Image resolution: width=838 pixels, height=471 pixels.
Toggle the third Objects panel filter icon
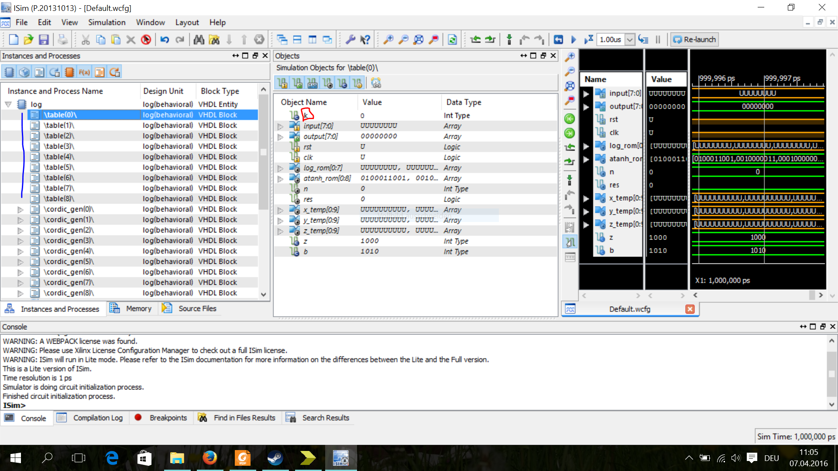point(312,83)
